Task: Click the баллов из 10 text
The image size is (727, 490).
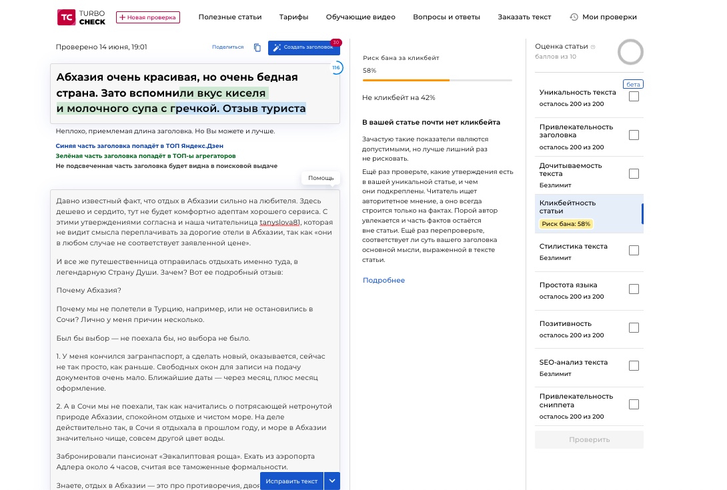Action: point(556,57)
